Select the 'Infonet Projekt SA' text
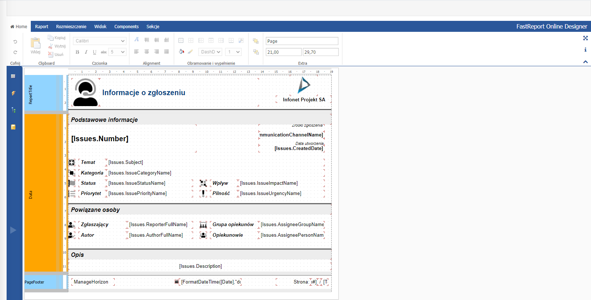 tap(304, 100)
